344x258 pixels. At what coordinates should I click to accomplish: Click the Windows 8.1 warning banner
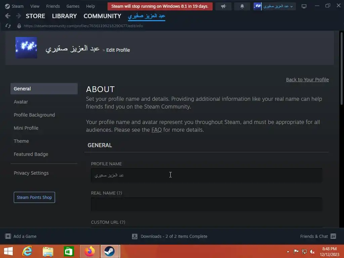(x=160, y=6)
